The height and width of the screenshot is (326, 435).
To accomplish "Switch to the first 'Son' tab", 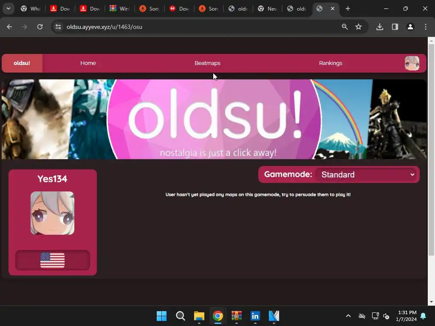I will click(x=149, y=8).
